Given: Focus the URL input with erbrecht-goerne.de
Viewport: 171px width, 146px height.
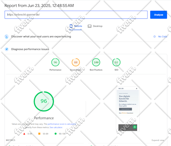Looking at the screenshot, I should pos(76,15).
